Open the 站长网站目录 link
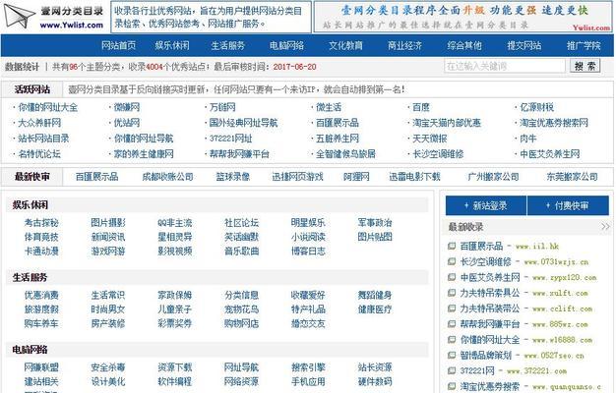 pos(43,139)
